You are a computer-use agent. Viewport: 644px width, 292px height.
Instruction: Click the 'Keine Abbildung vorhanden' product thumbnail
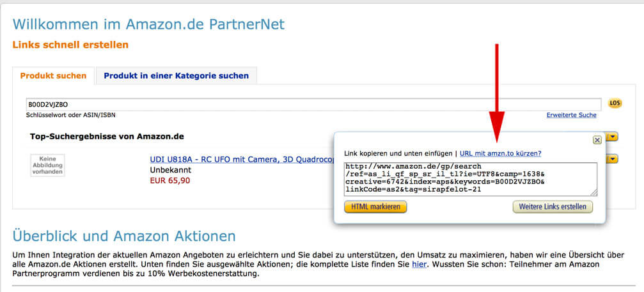pyautogui.click(x=48, y=165)
